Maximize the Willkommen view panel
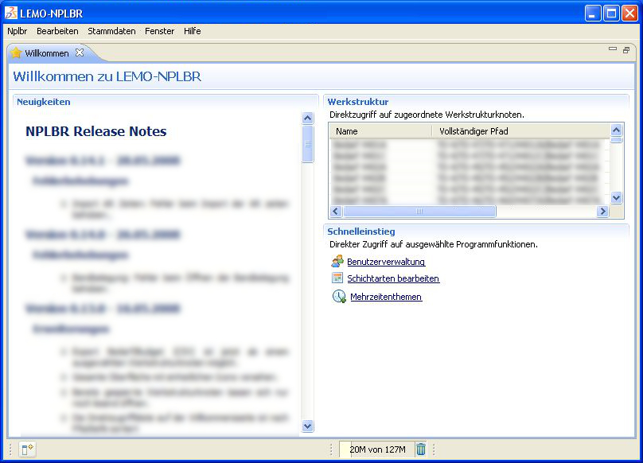This screenshot has width=643, height=463. click(x=626, y=49)
